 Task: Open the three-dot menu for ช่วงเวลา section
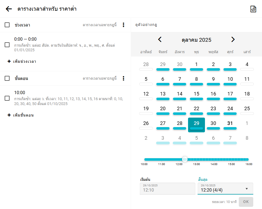click(123, 25)
